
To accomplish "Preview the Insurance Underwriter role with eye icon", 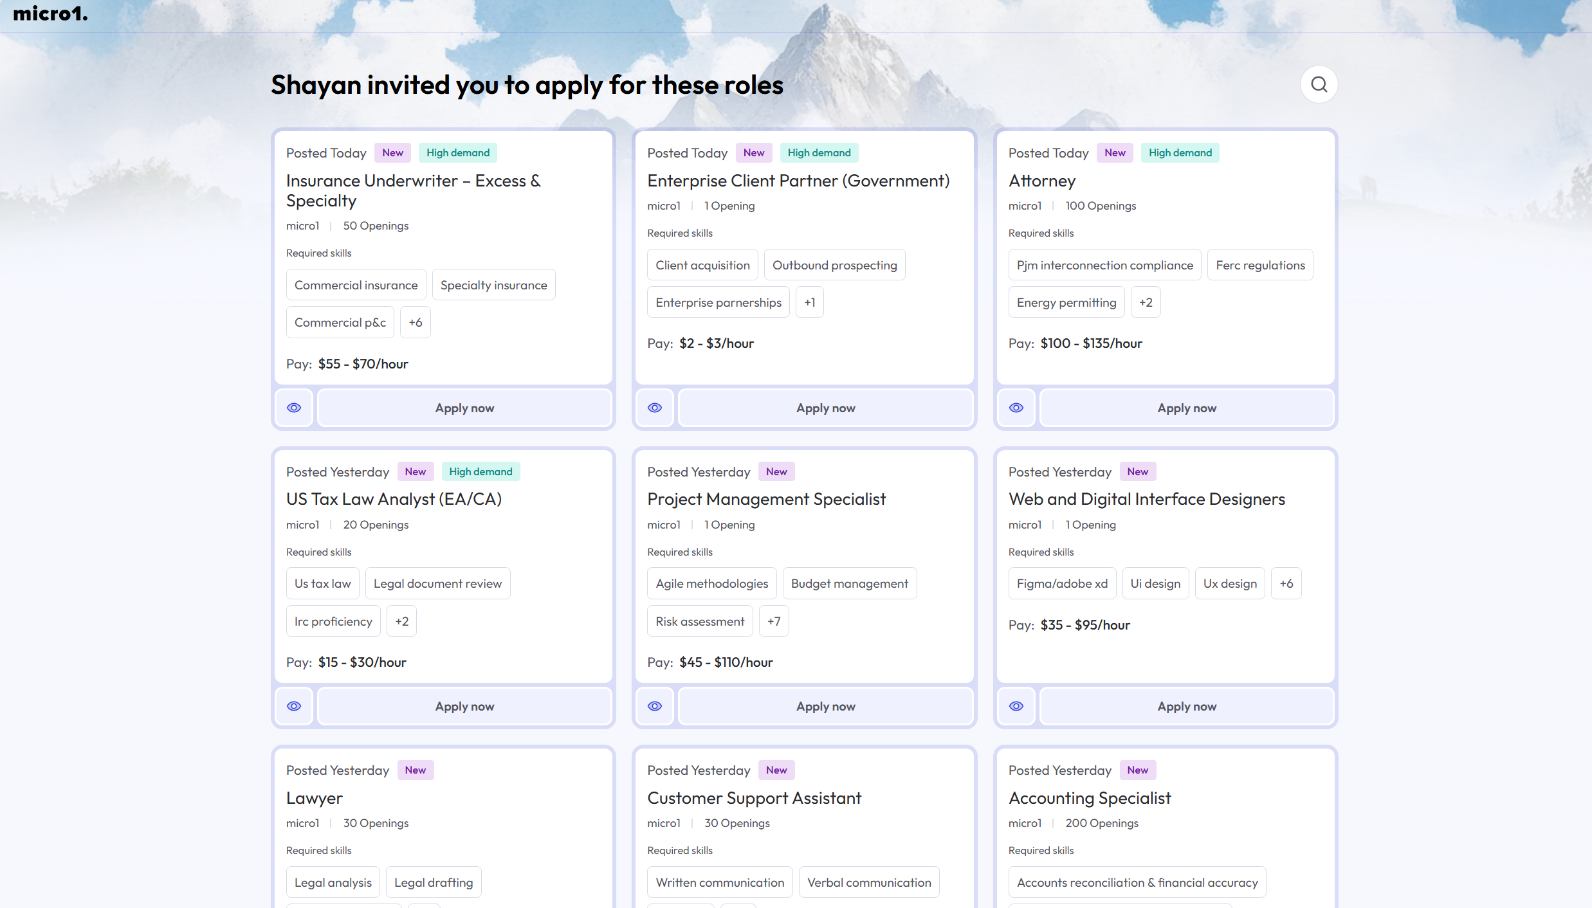I will [x=294, y=408].
